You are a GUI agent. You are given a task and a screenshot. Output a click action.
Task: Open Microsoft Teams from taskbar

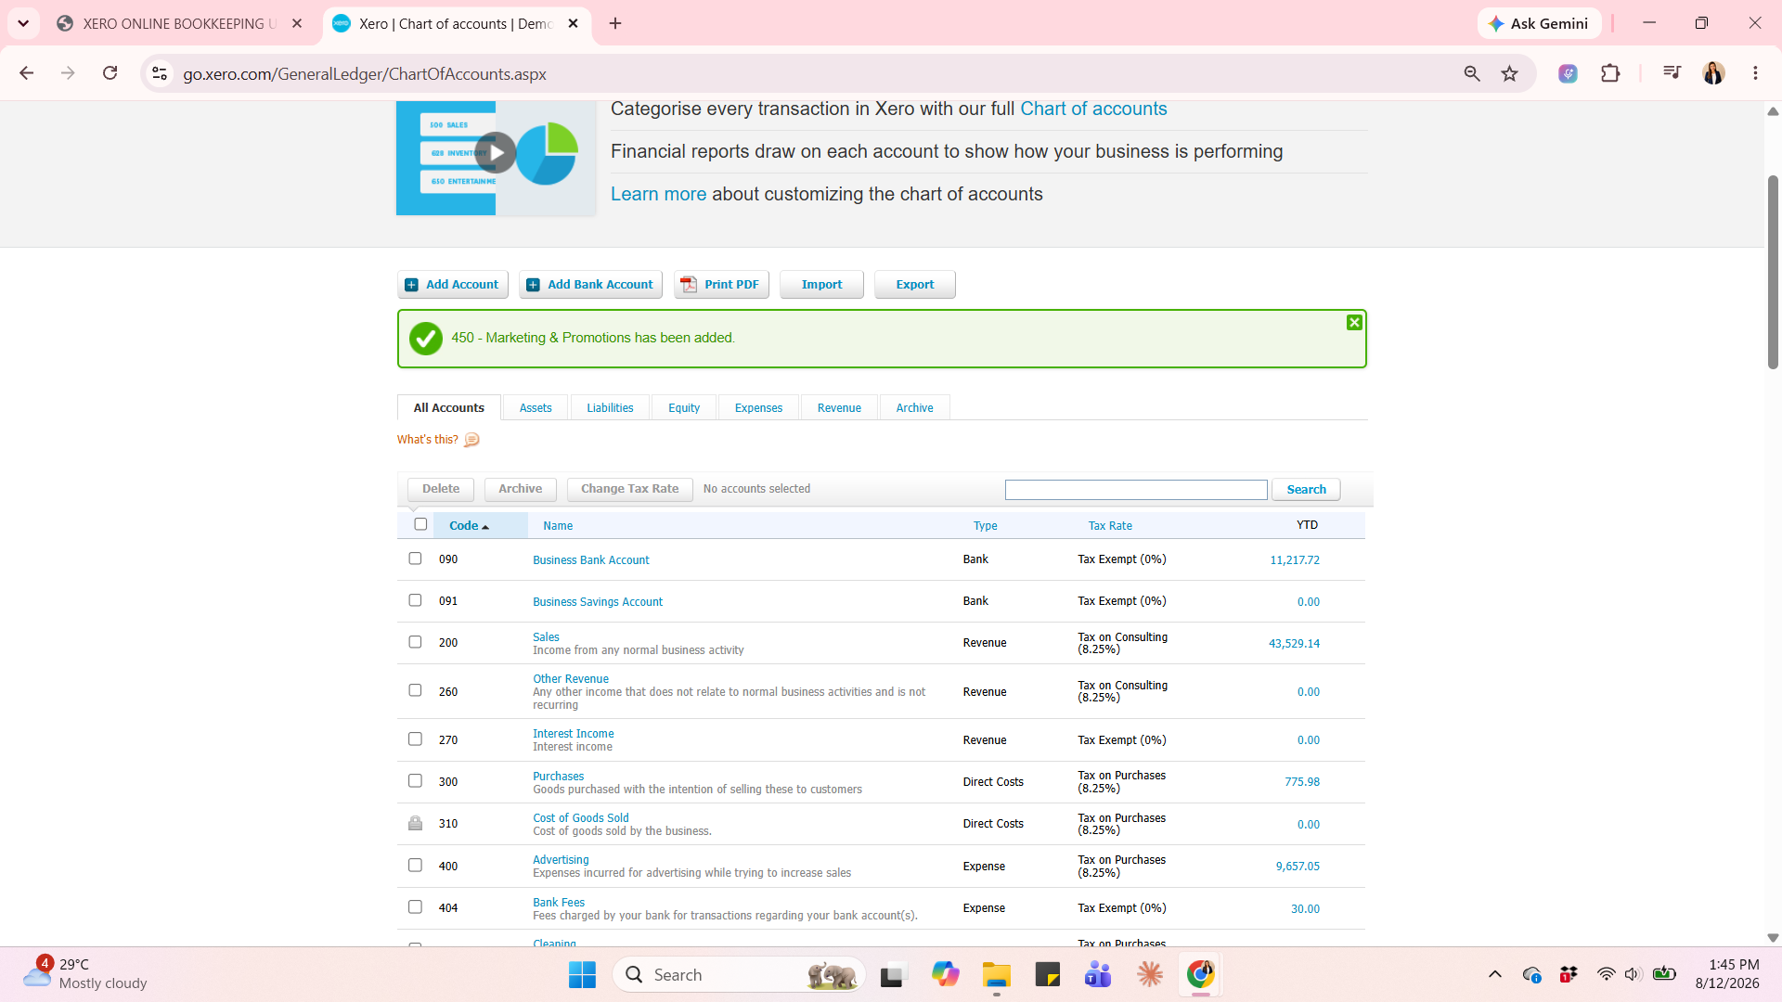(1098, 975)
